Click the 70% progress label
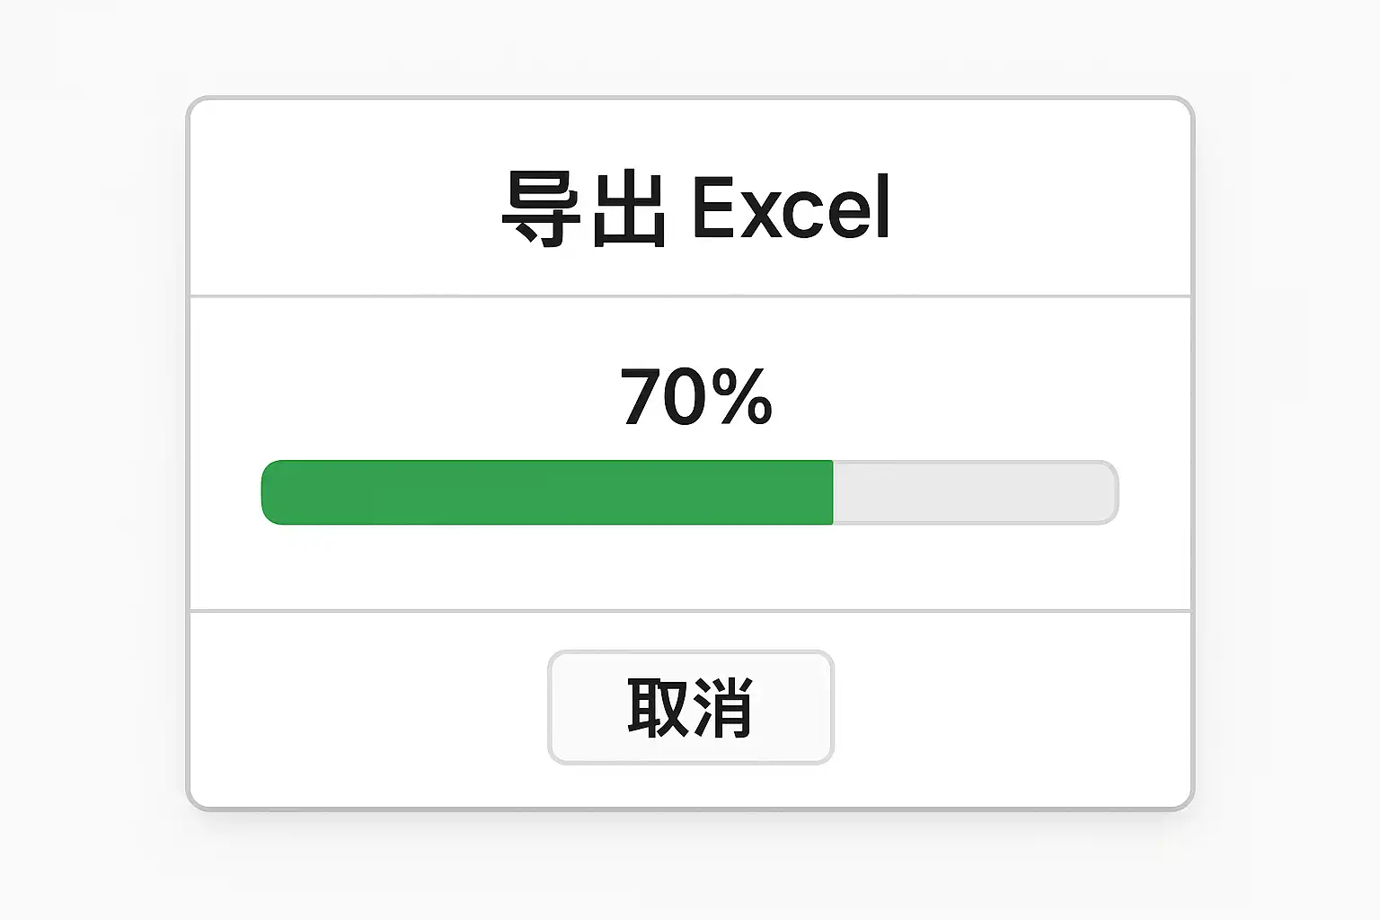Screen dimensions: 1380x920 pos(696,396)
